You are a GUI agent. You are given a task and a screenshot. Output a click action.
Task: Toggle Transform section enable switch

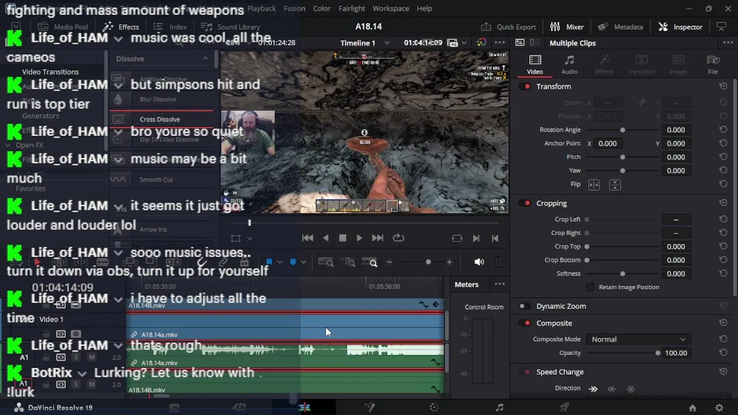pyautogui.click(x=526, y=86)
